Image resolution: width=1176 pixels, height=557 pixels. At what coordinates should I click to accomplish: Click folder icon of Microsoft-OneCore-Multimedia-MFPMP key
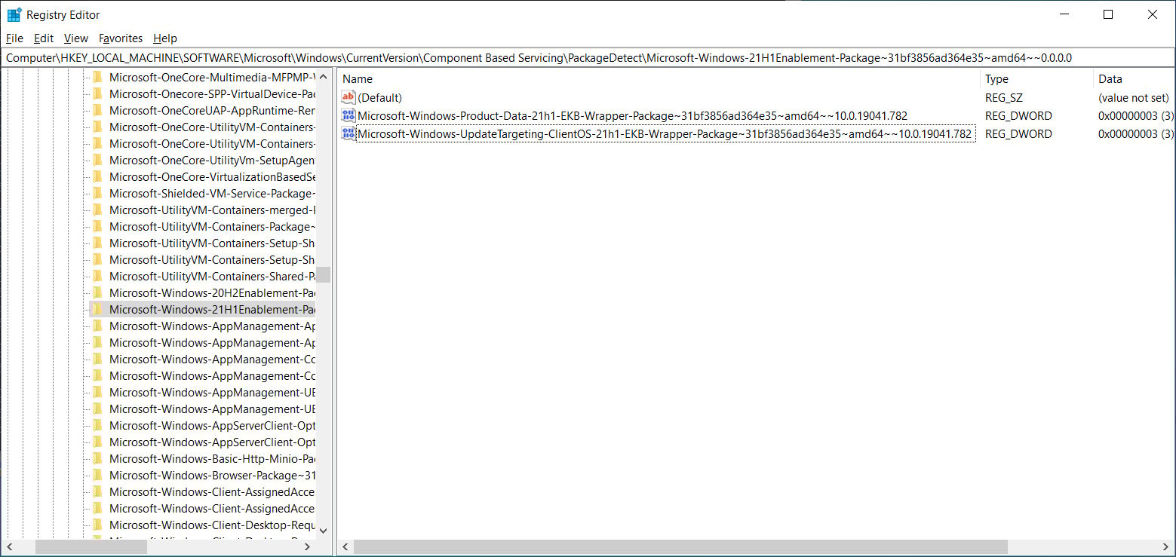point(97,77)
